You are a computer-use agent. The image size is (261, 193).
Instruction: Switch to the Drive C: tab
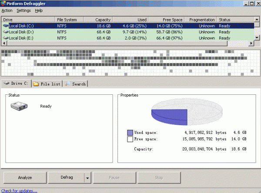pyautogui.click(x=16, y=83)
